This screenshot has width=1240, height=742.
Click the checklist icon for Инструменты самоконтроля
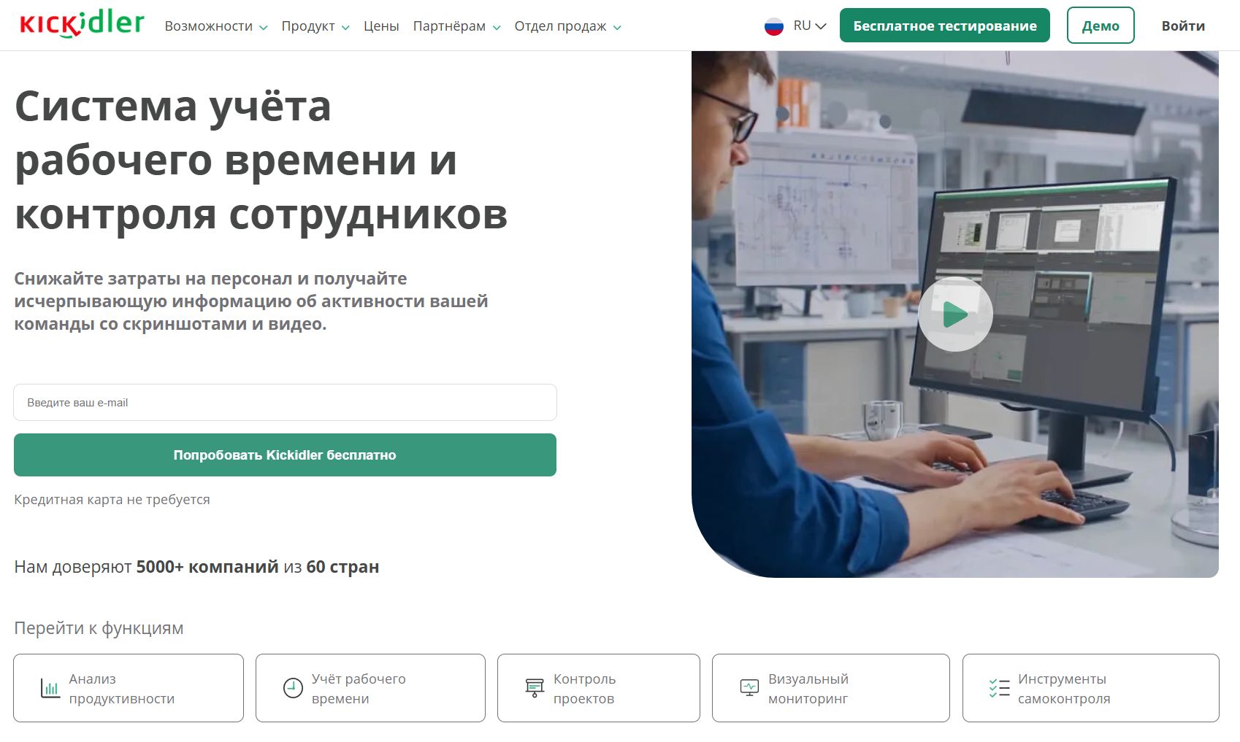[999, 688]
